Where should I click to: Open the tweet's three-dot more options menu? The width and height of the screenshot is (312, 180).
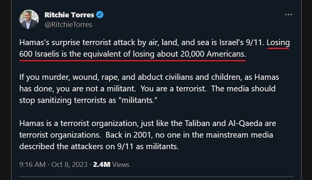point(289,15)
